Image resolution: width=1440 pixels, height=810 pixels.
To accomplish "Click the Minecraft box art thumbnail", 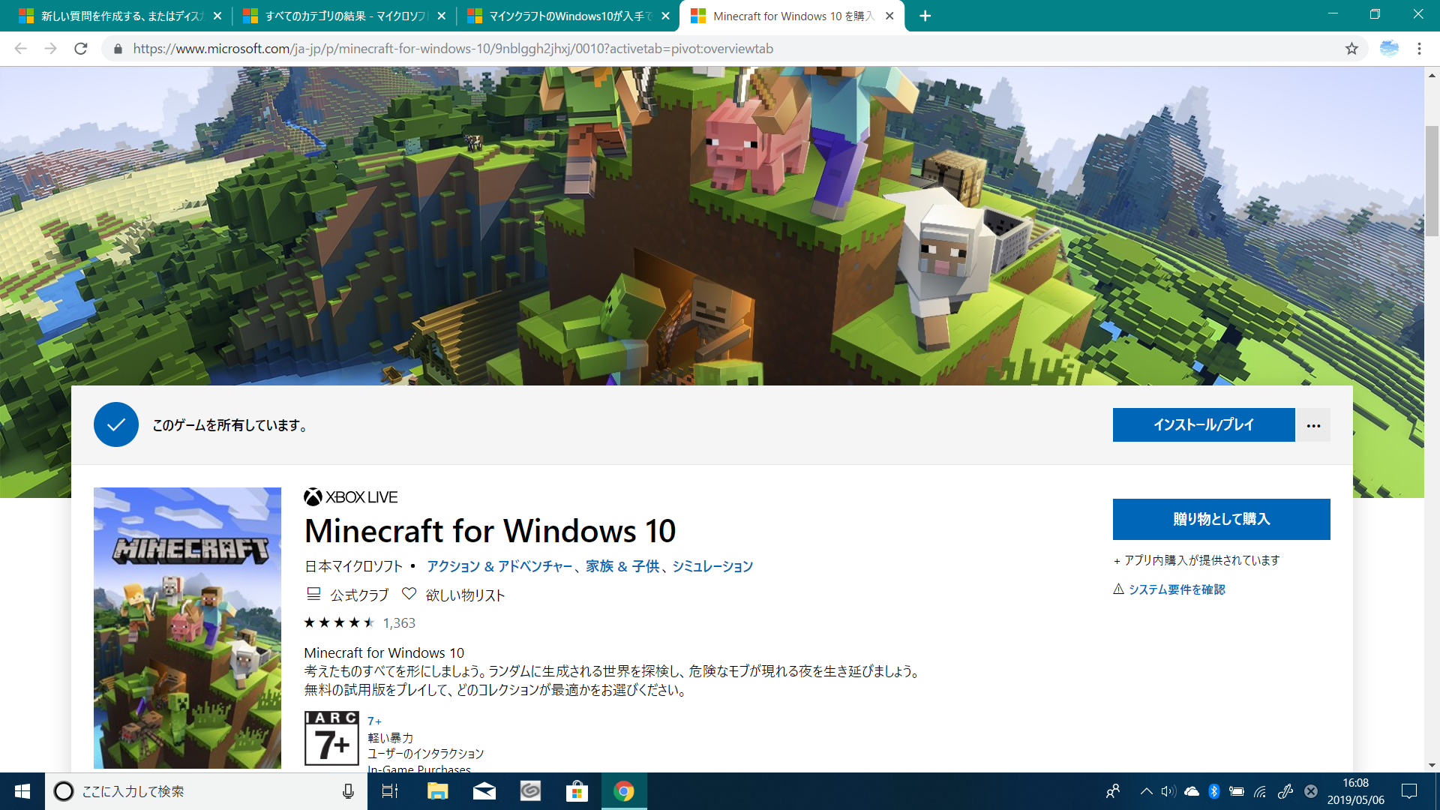I will (x=187, y=628).
